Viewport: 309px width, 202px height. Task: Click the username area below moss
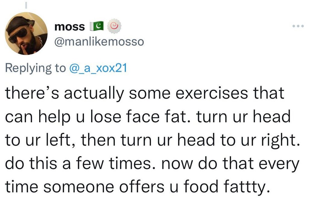tap(99, 42)
